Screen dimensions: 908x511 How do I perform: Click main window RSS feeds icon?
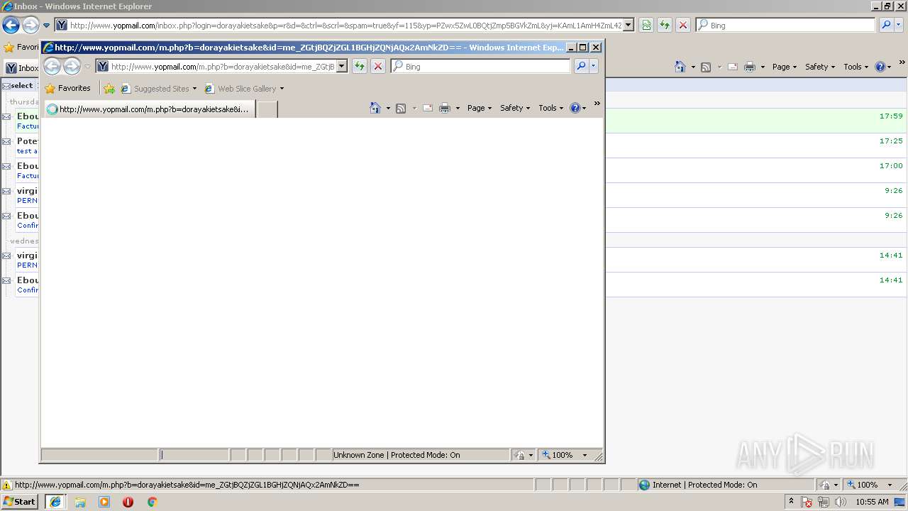(x=706, y=67)
